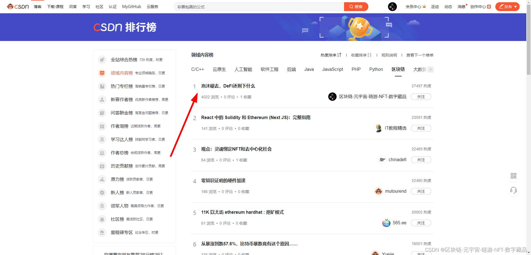Focus the search input field
531x255 pixels.
(x=259, y=7)
